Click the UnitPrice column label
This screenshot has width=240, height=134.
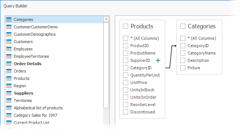(x=139, y=82)
